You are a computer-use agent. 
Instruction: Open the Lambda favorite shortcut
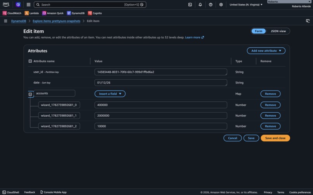[31, 13]
